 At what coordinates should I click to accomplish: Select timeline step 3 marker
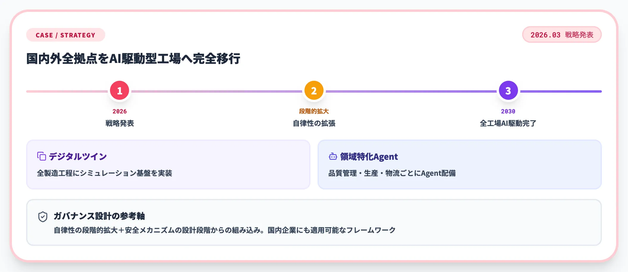pyautogui.click(x=508, y=91)
